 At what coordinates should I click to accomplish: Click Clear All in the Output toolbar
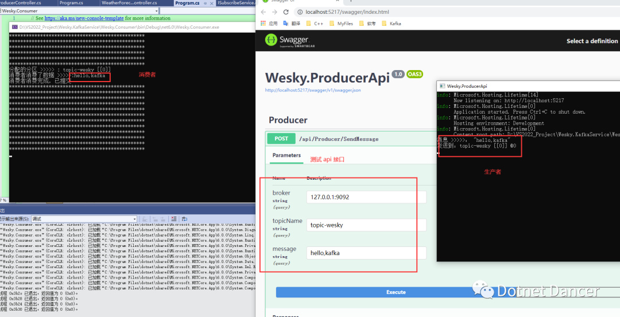click(x=173, y=219)
